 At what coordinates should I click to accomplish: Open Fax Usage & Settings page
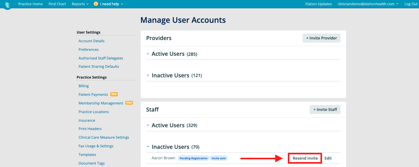point(96,146)
